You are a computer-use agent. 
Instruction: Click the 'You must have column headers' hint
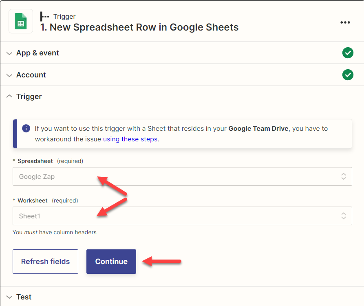click(55, 232)
